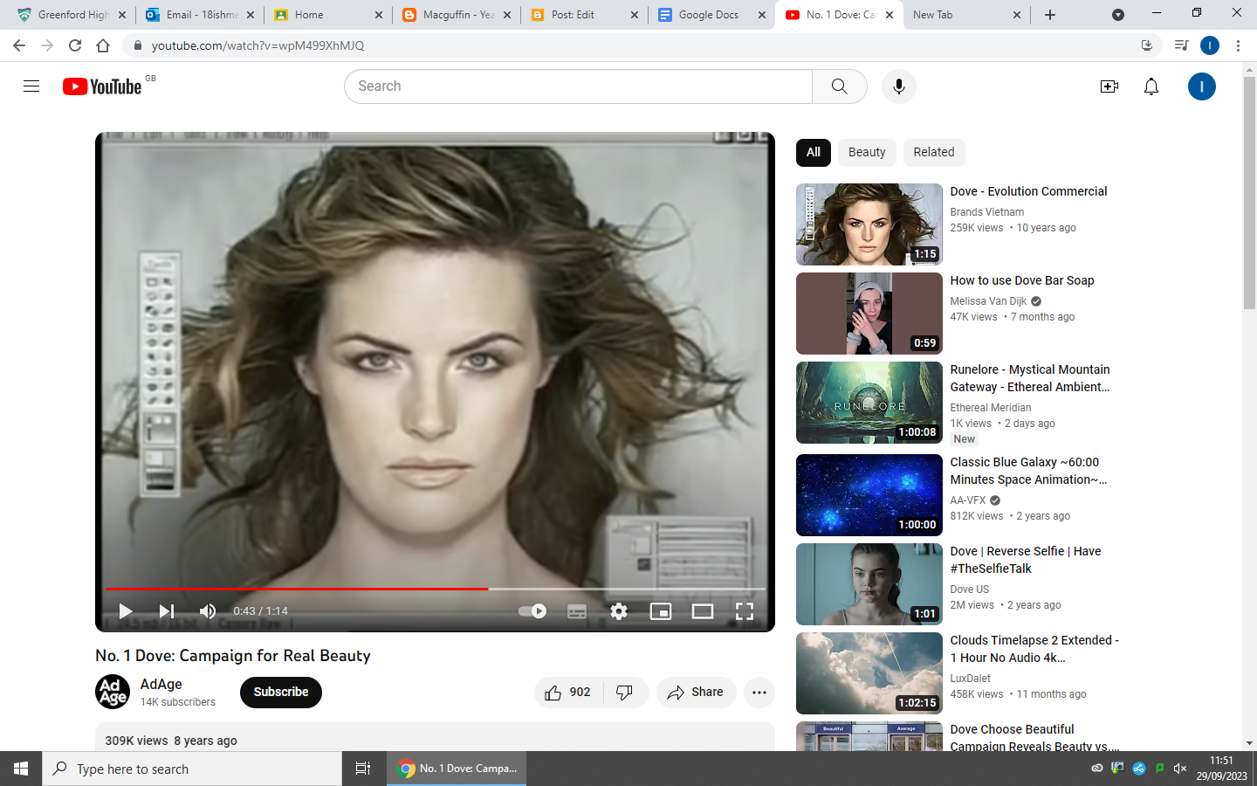The height and width of the screenshot is (786, 1257).
Task: Open a new browser tab
Action: 1050,15
